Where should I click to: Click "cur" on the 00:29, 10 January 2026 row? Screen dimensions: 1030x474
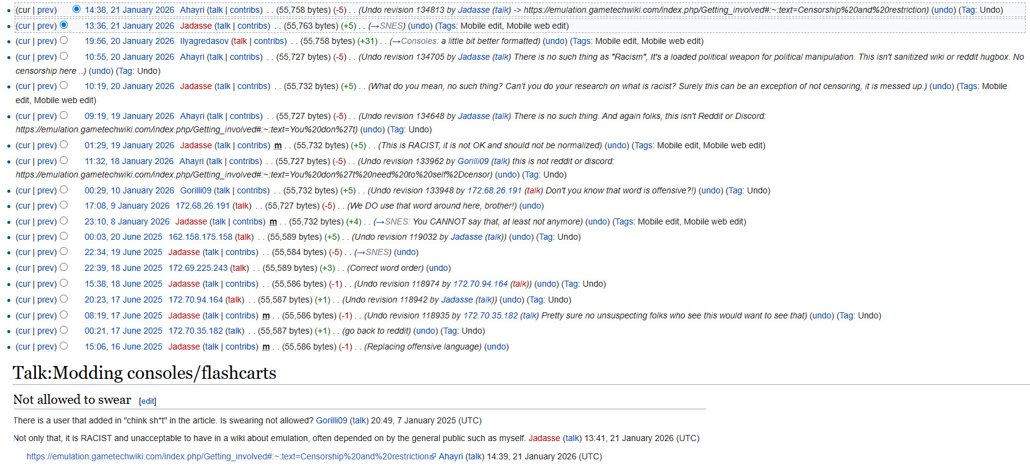point(24,190)
